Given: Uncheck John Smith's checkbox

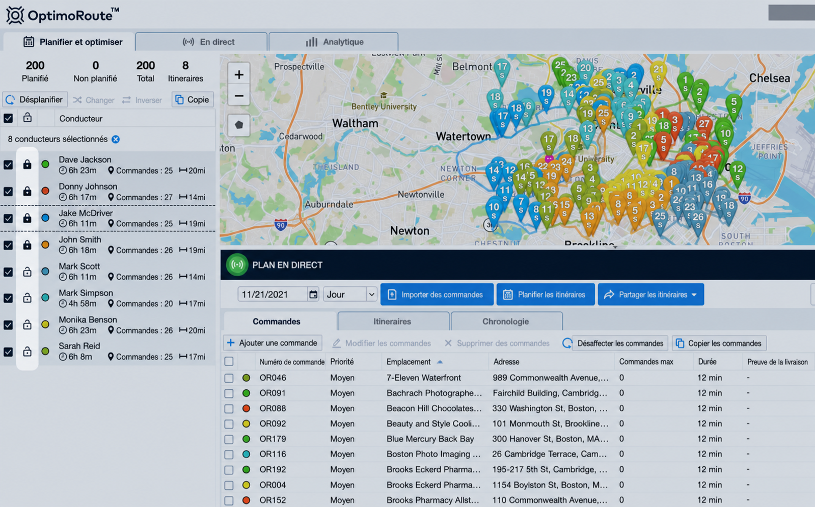Looking at the screenshot, I should point(8,245).
